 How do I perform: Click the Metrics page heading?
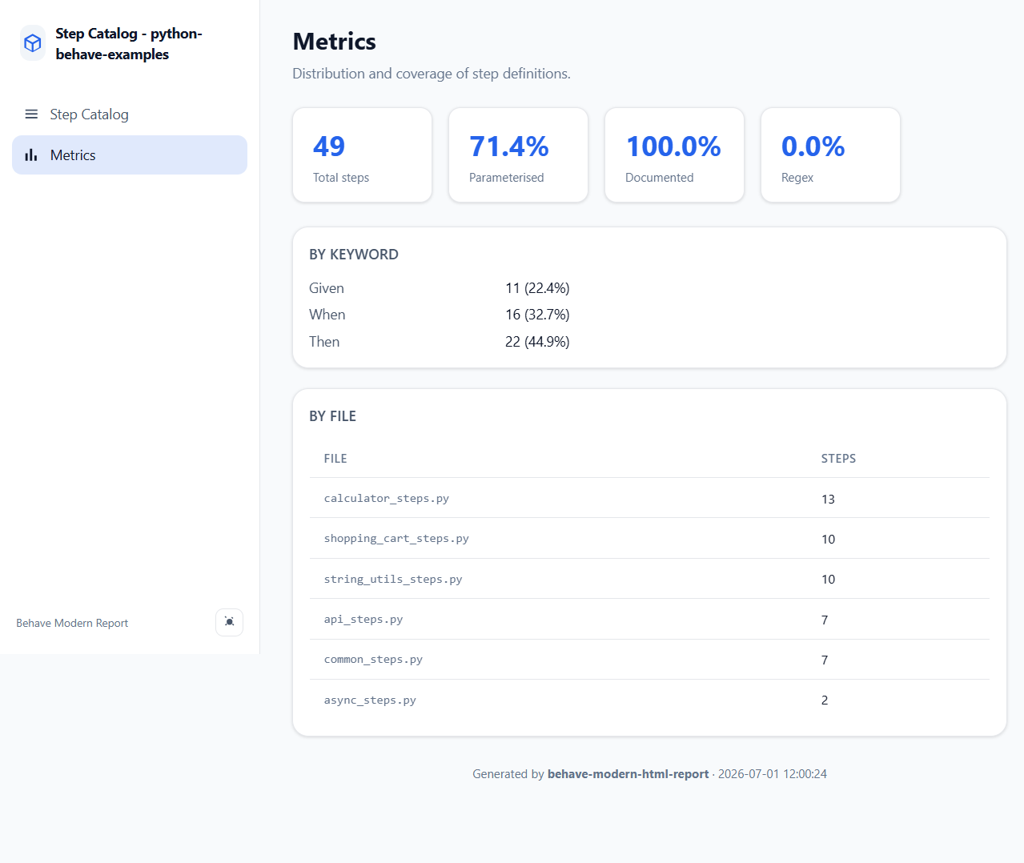coord(334,42)
